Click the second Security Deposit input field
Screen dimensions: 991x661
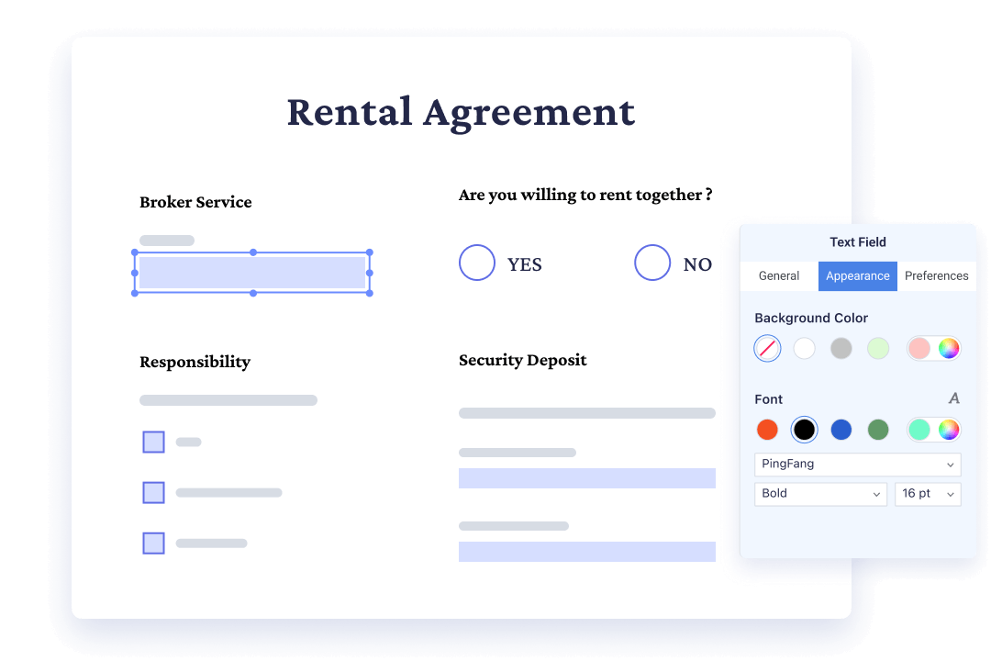pyautogui.click(x=587, y=552)
